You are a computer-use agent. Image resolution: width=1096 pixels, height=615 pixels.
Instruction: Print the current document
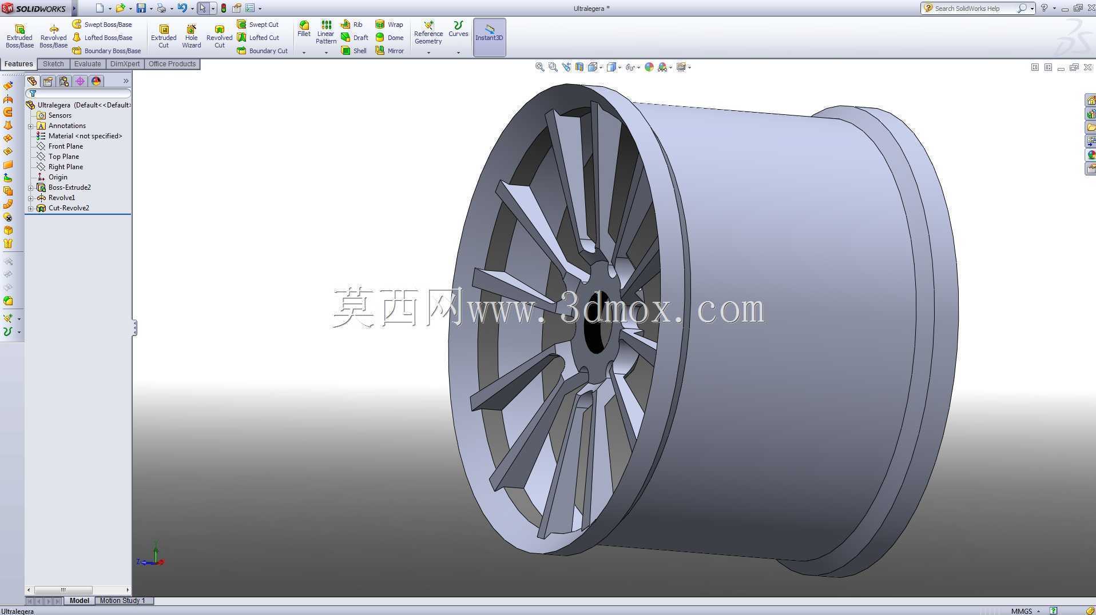(x=161, y=9)
